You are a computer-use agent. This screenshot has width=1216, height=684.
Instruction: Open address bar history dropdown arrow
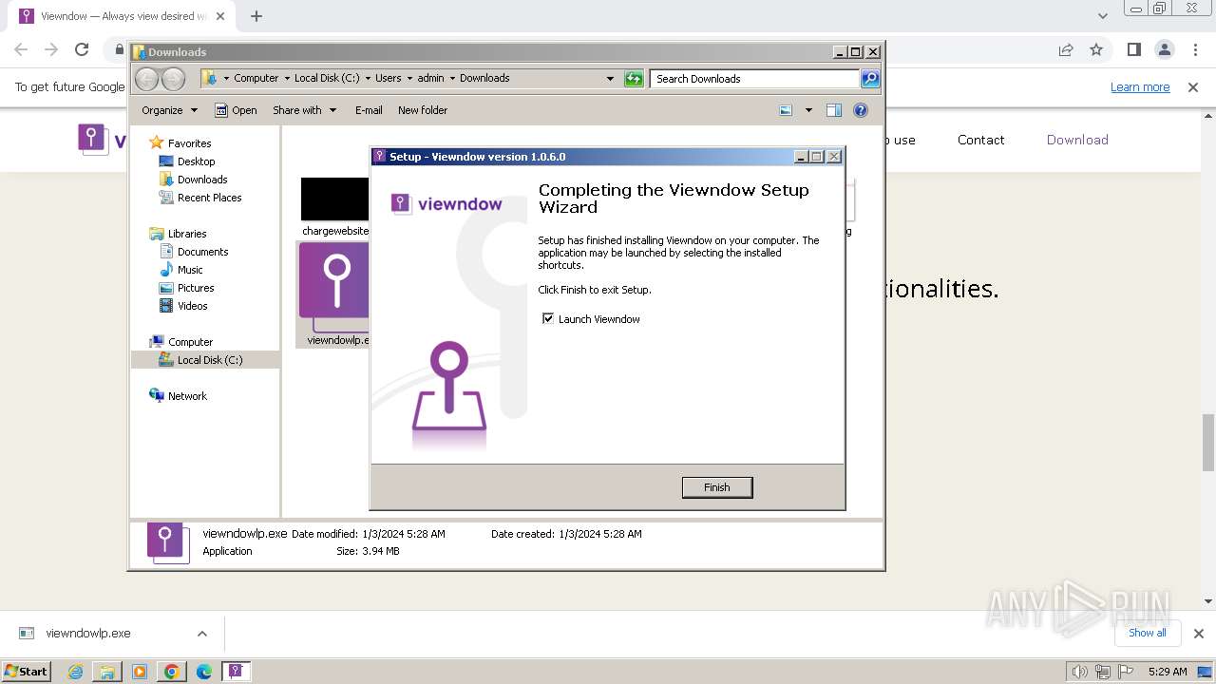tap(610, 79)
